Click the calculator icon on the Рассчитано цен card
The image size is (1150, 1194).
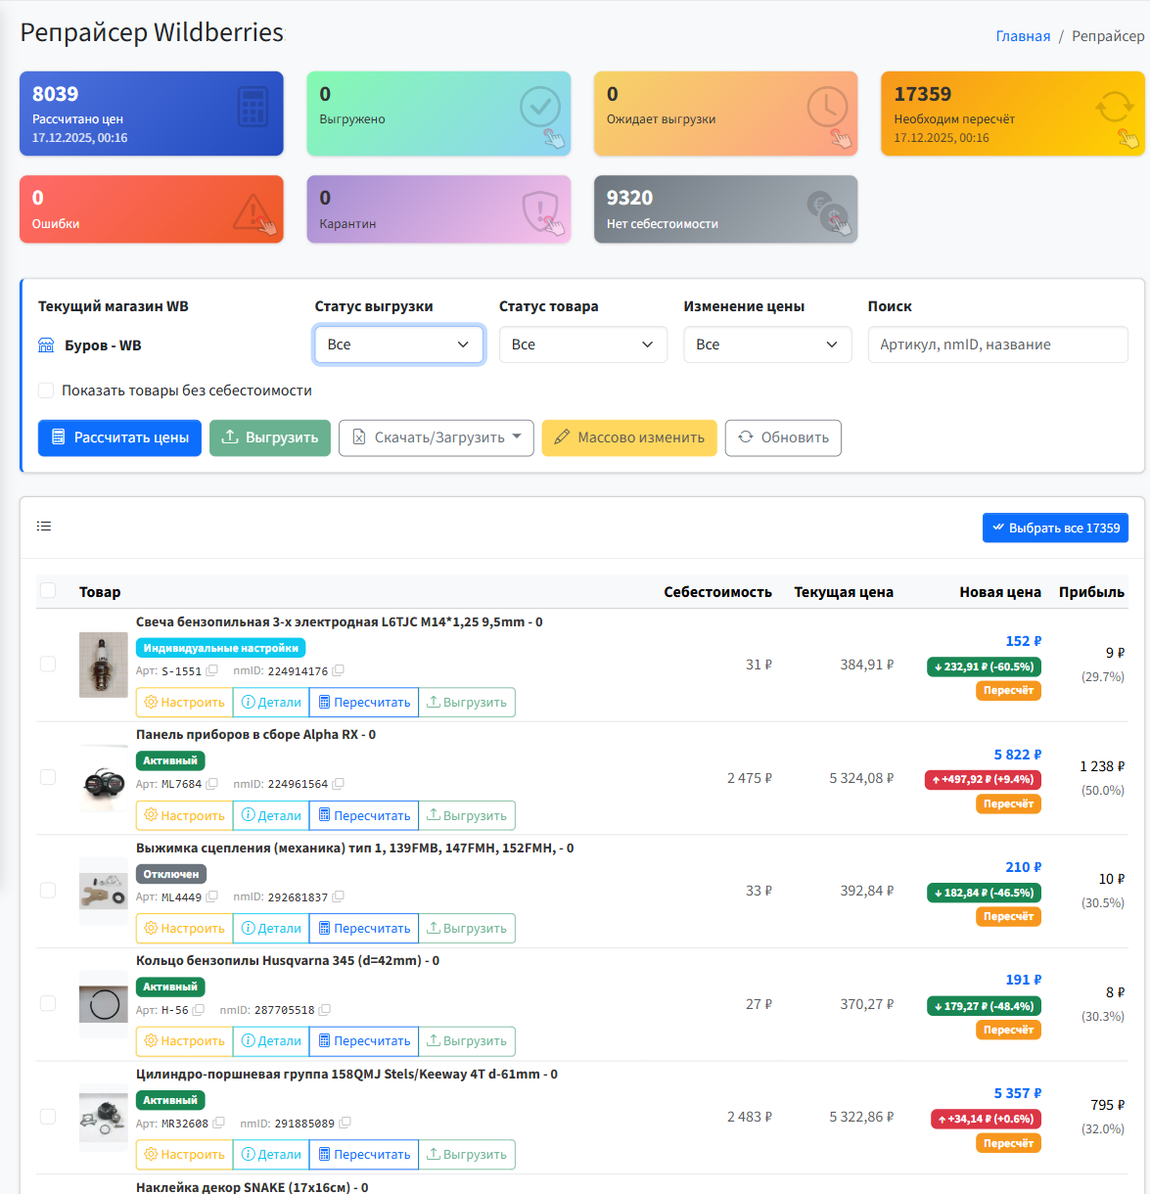pos(253,107)
